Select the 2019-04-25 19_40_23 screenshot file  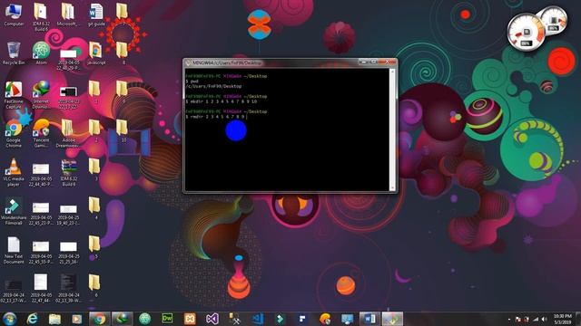coord(69,214)
